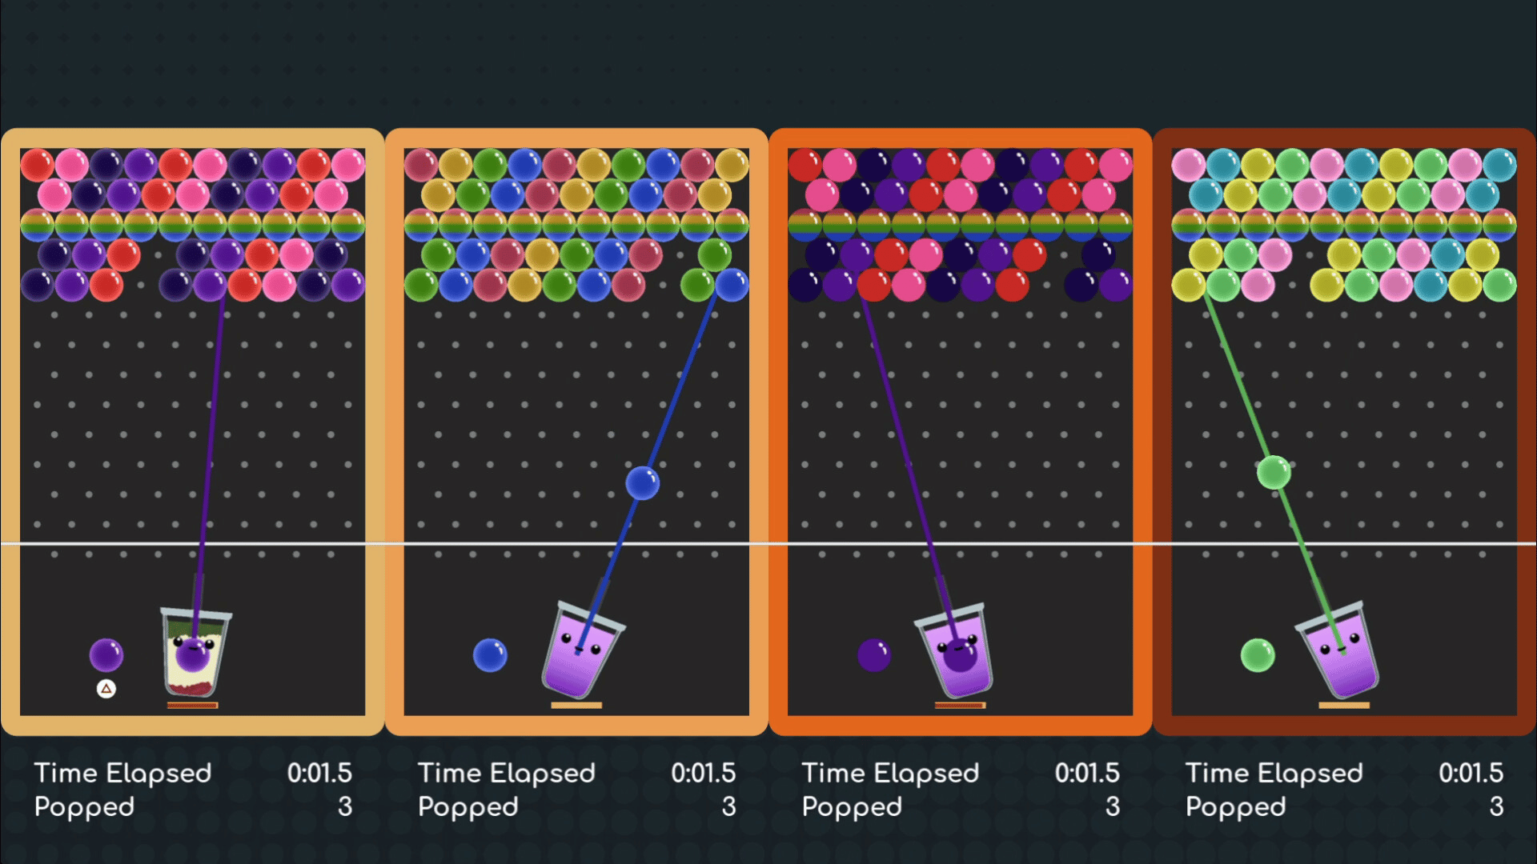The image size is (1537, 864).
Task: Click the Popped label under second panel
Action: (468, 806)
